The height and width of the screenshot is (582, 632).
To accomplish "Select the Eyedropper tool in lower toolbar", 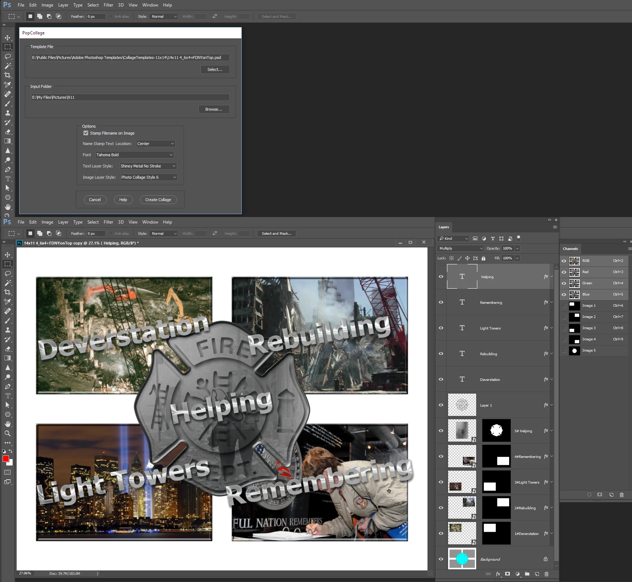I will coord(7,302).
